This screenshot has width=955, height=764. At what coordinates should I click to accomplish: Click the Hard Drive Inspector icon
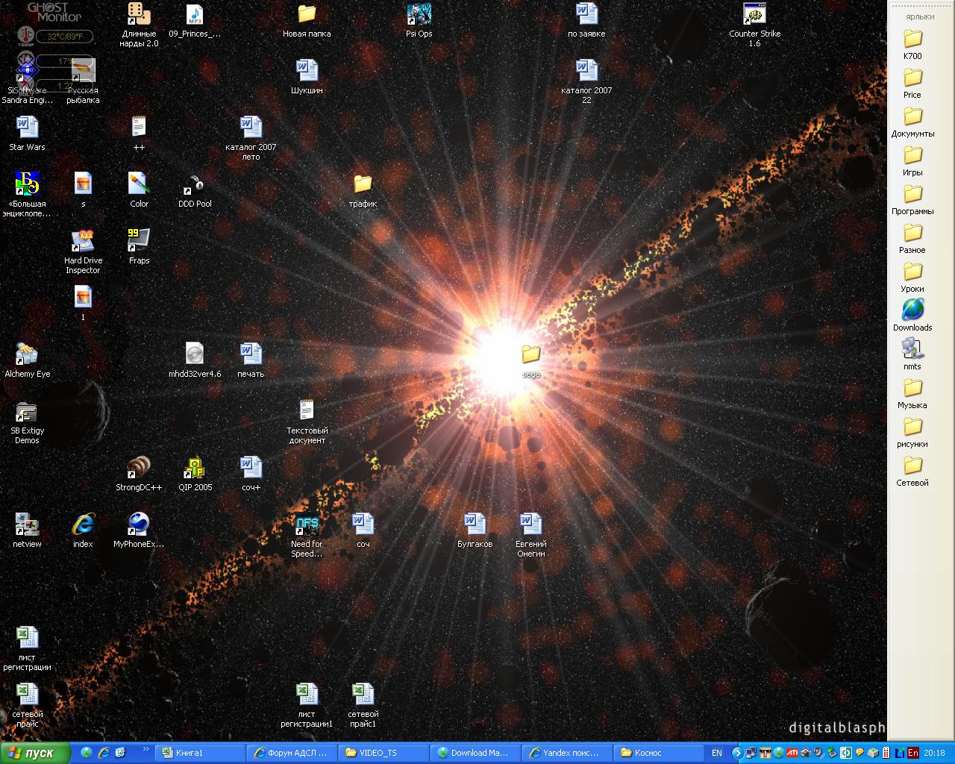pos(83,242)
